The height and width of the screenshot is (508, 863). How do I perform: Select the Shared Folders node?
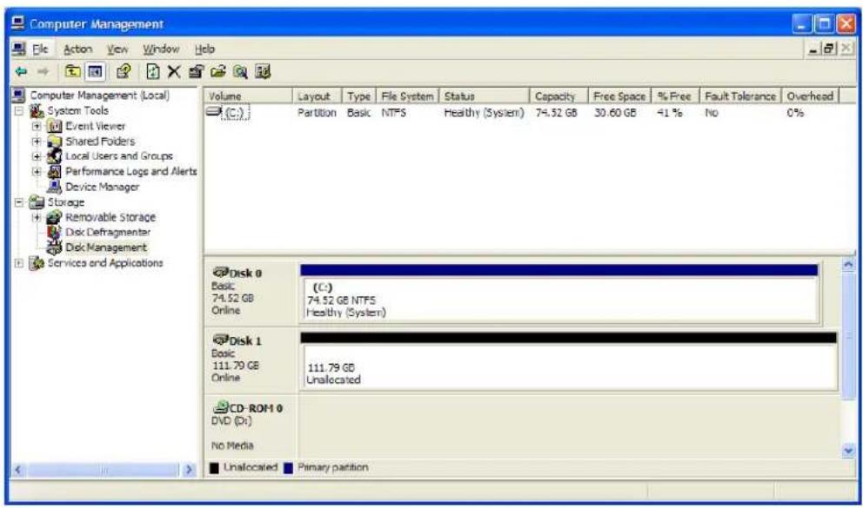[100, 142]
